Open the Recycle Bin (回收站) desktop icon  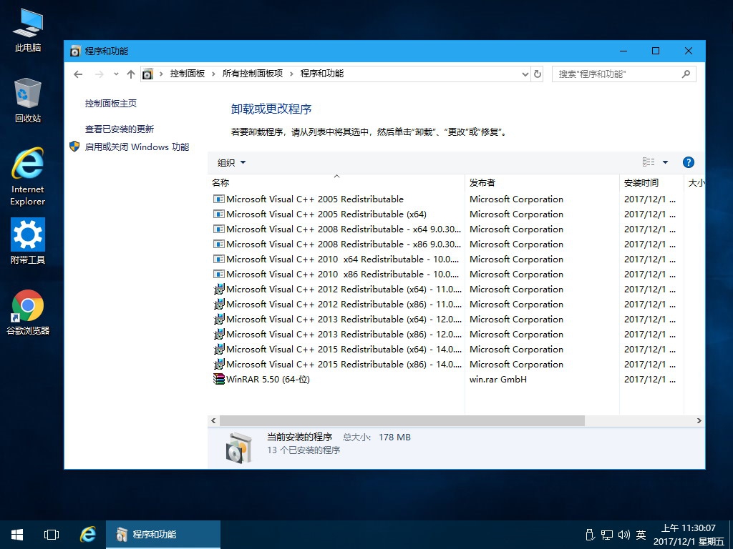[28, 100]
